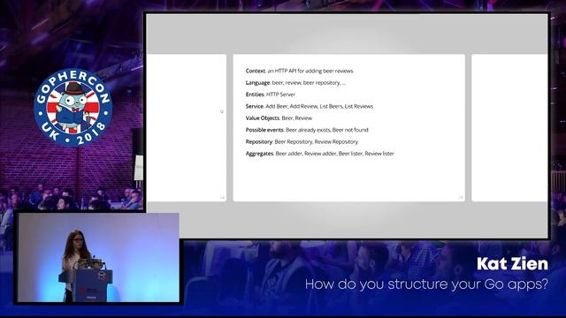Click the speaker name 'Kat Zien'
Image resolution: width=566 pixels, height=318 pixels.
pyautogui.click(x=512, y=264)
